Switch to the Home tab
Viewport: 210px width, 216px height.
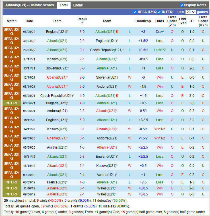(78, 5)
